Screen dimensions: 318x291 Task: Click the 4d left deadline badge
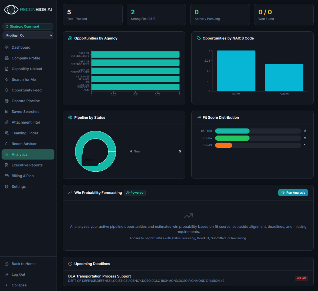pos(301,278)
